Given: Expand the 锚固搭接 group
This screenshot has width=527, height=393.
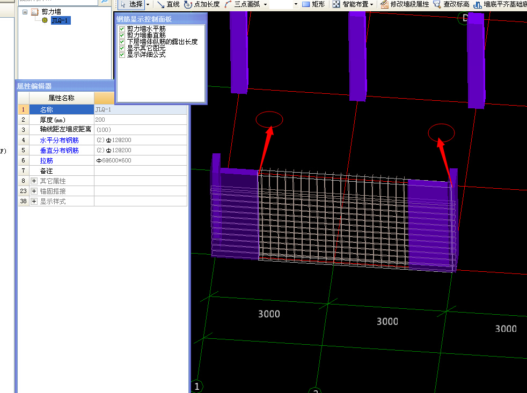Looking at the screenshot, I should point(34,191).
